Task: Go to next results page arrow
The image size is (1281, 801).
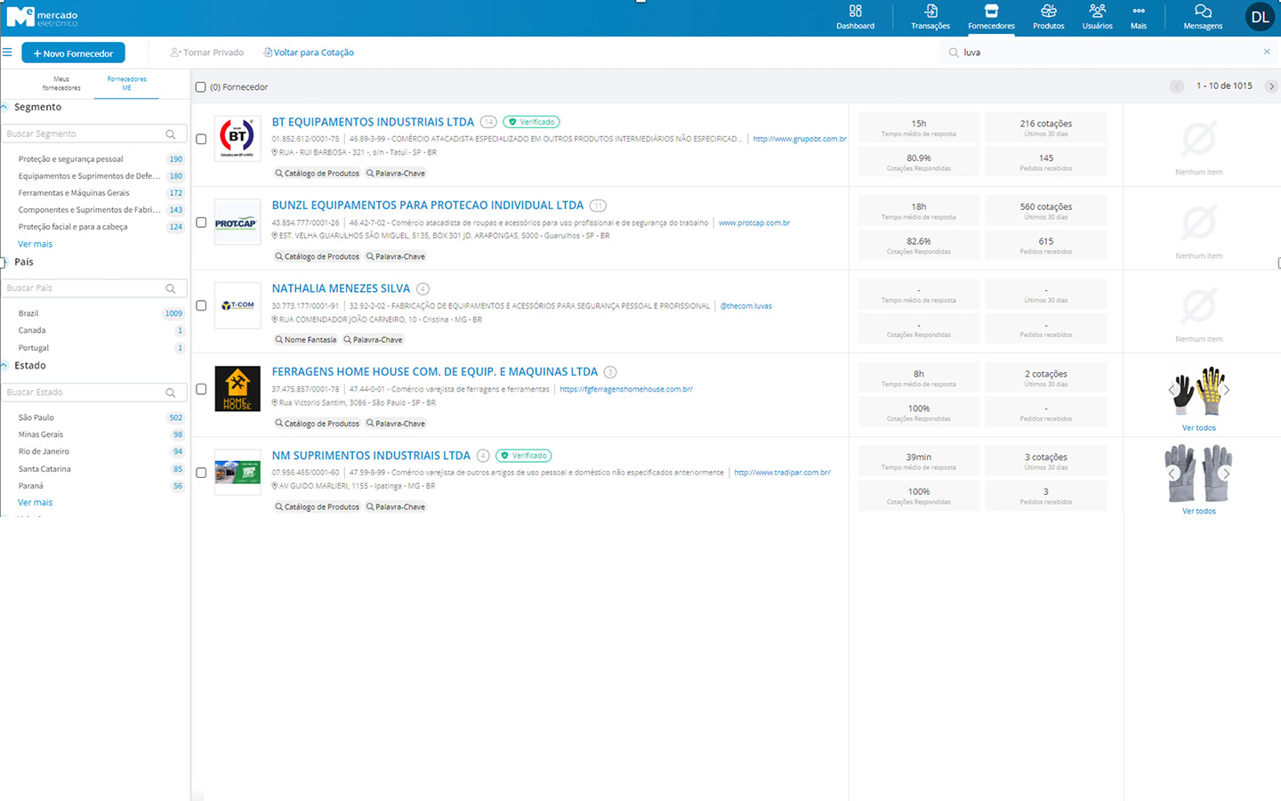Action: click(x=1271, y=86)
